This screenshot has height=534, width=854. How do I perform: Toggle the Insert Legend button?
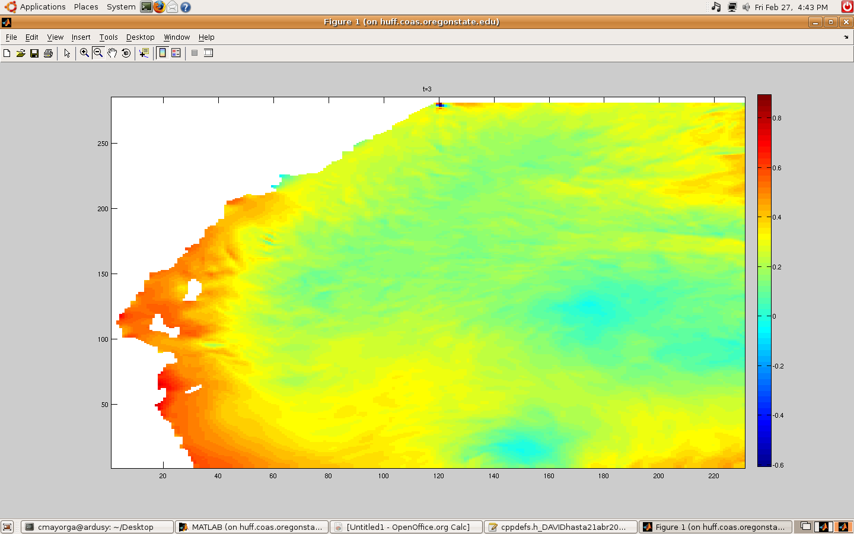point(176,53)
